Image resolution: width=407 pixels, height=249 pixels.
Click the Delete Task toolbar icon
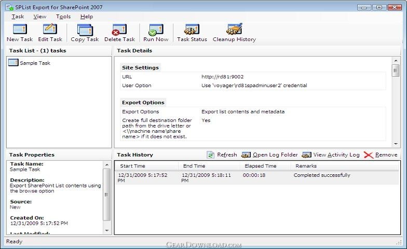coord(119,30)
